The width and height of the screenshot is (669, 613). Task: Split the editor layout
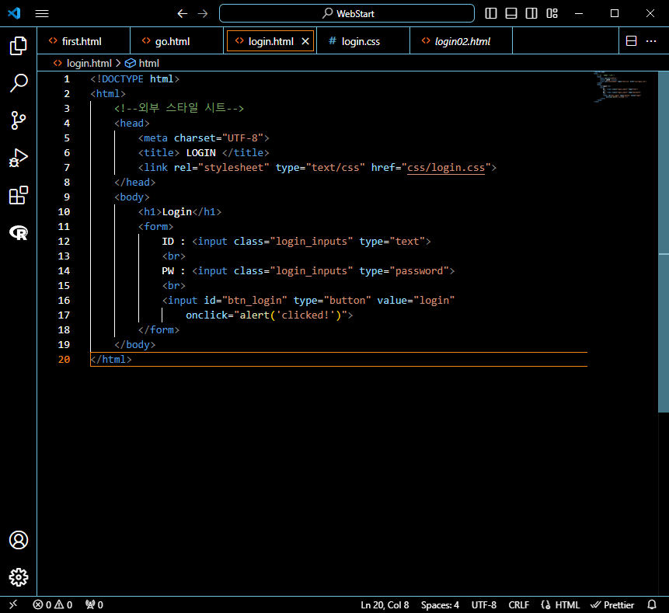[x=631, y=41]
